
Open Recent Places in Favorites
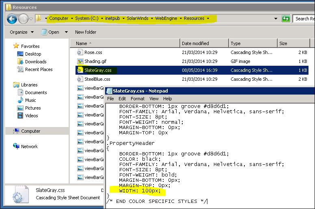pyautogui.click(x=39, y=69)
